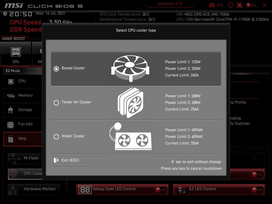Screen dimensions: 272x204
Task: Take a screenshot with the F12 camera icon
Action: (212, 5)
